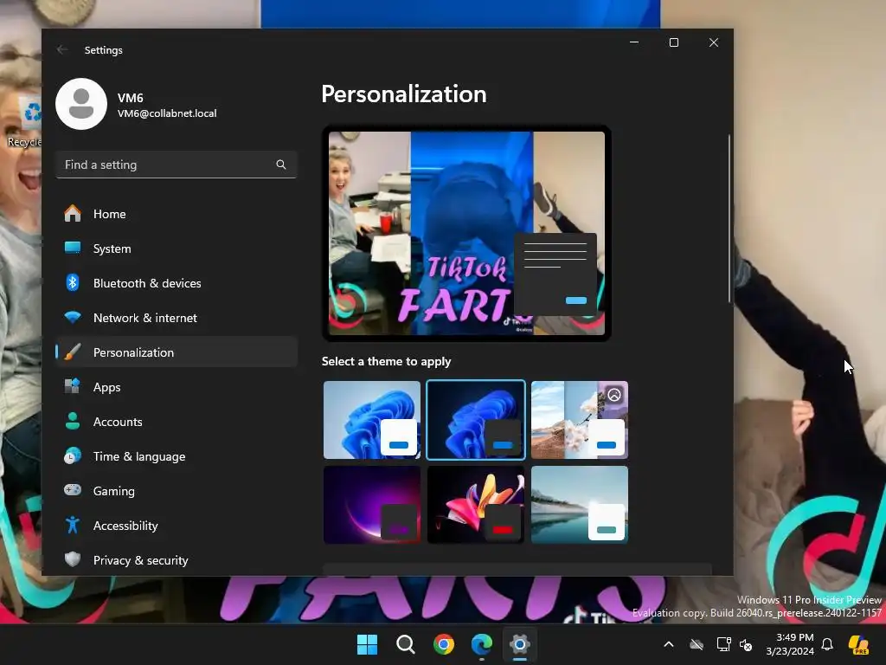Select the Personalization paintbrush icon
This screenshot has height=665, width=886.
coord(73,352)
